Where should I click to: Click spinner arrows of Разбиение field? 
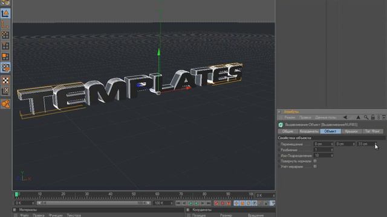332,149
